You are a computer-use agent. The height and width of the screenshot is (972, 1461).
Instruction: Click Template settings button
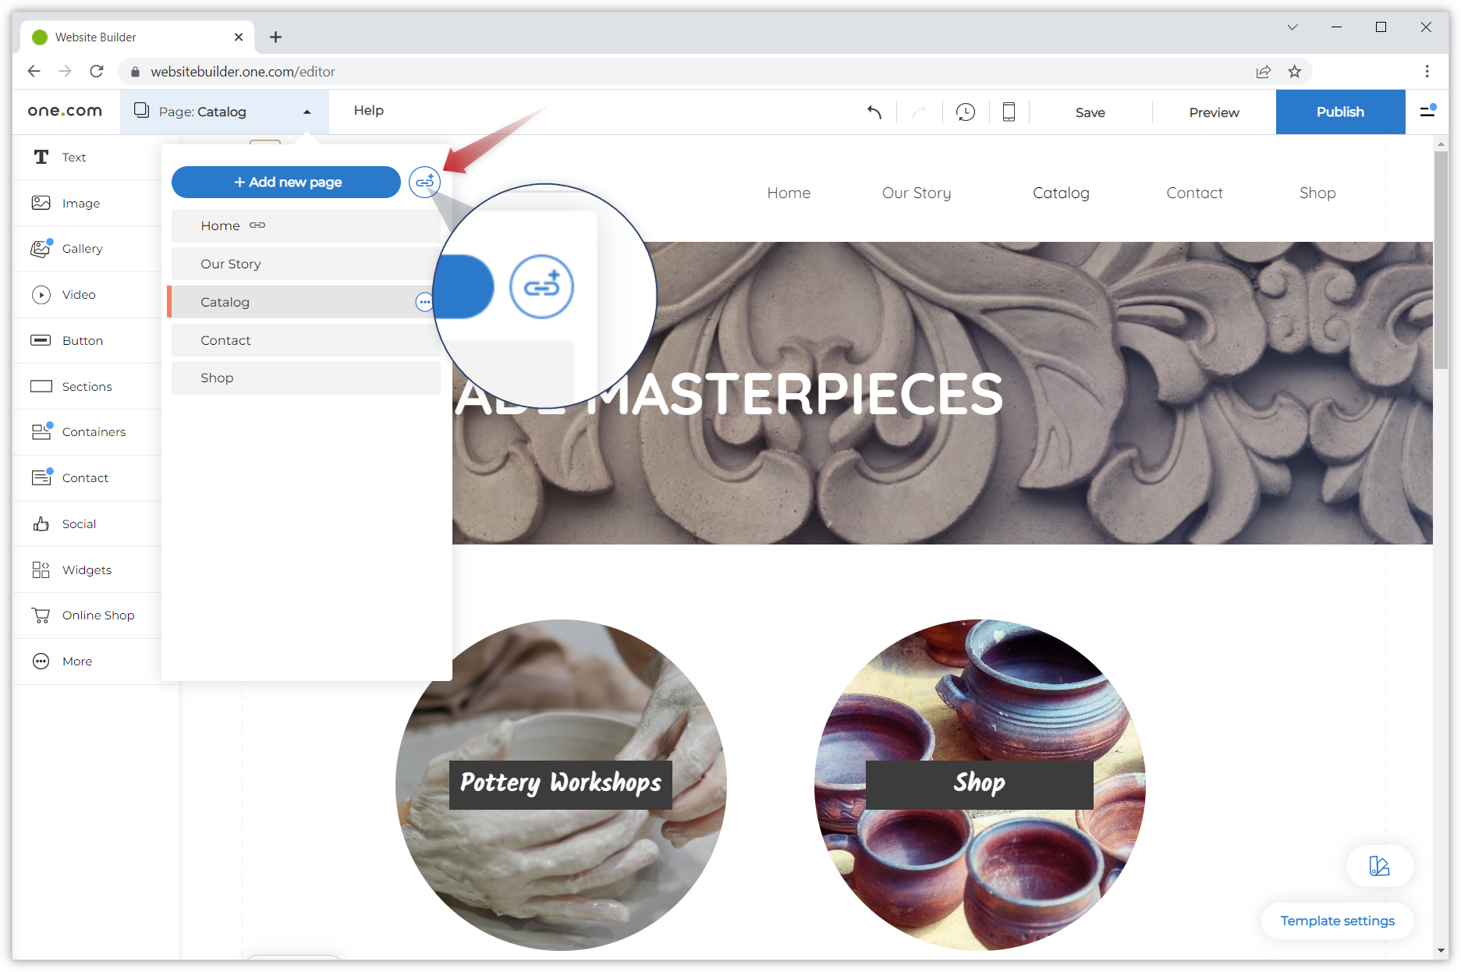click(1337, 921)
